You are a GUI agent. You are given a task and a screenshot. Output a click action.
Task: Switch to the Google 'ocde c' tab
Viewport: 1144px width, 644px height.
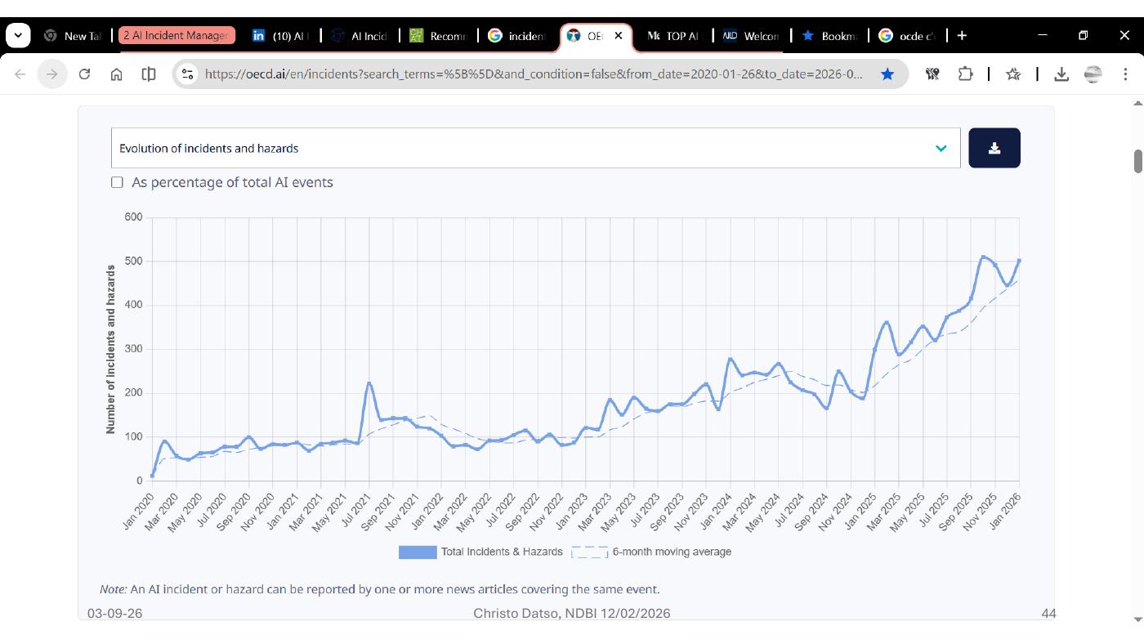[x=907, y=36]
